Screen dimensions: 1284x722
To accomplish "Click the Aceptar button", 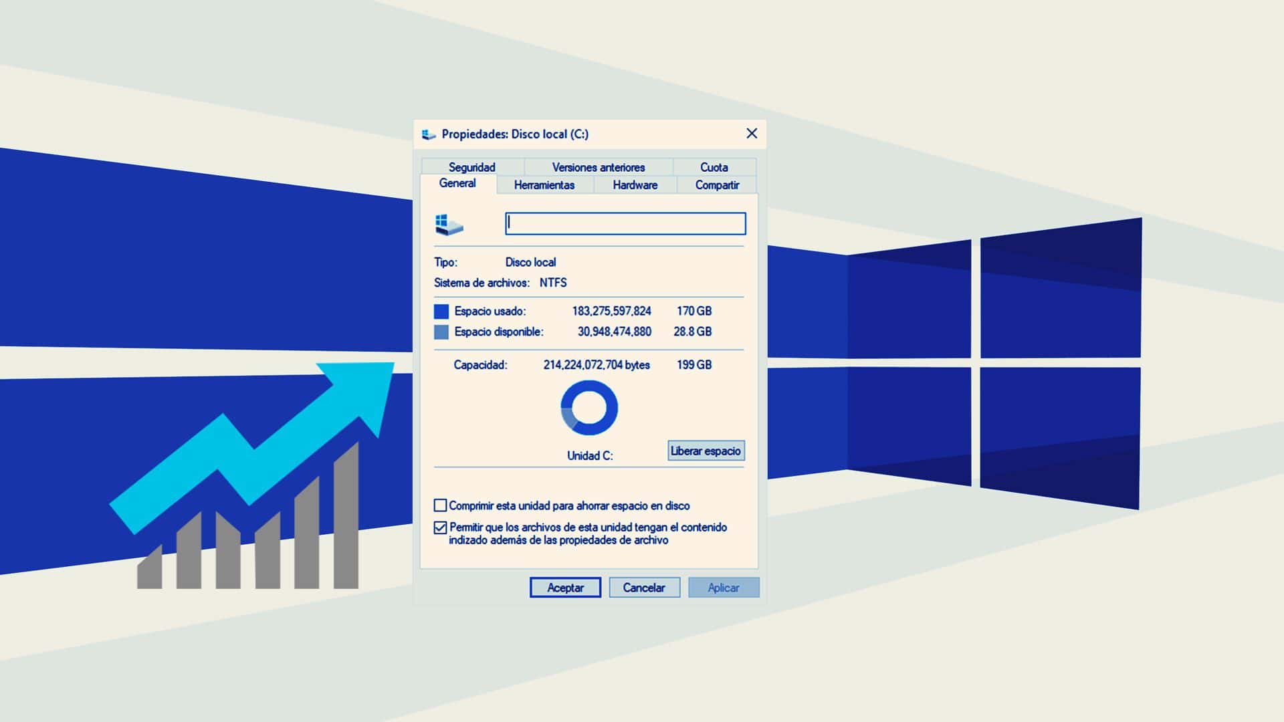I will (x=565, y=588).
